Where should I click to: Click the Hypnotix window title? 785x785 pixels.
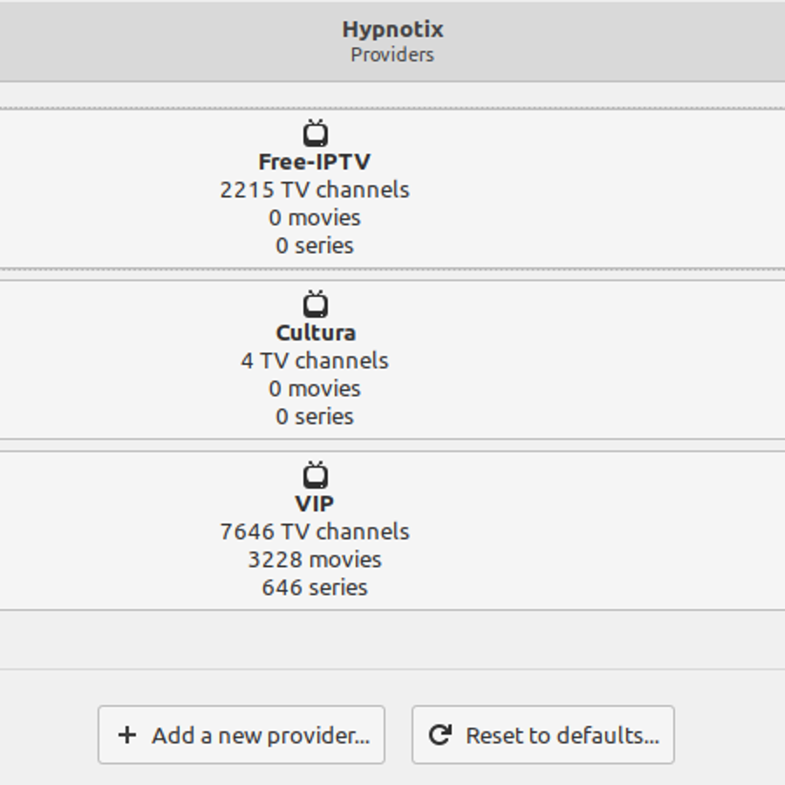[392, 29]
